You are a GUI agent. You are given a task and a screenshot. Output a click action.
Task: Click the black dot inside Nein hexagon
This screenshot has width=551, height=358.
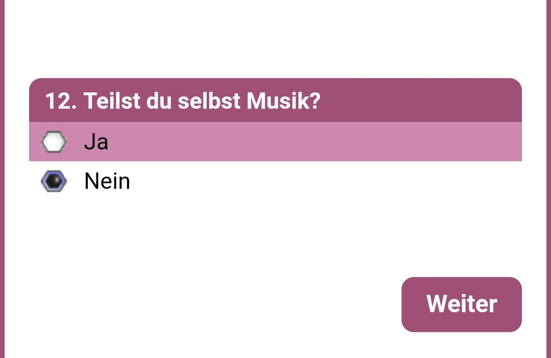coord(54,181)
